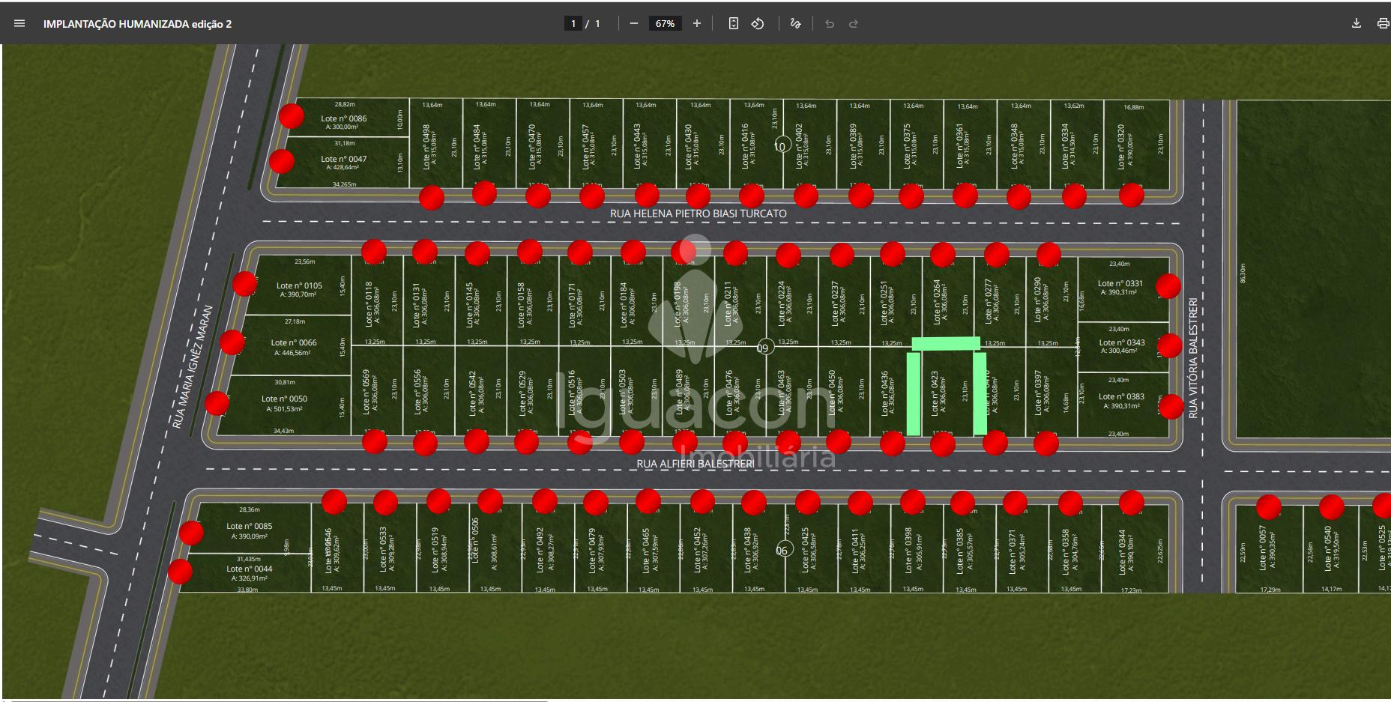Click the block number 06 circle
Viewport: 1391px width, 702px height.
click(x=783, y=550)
